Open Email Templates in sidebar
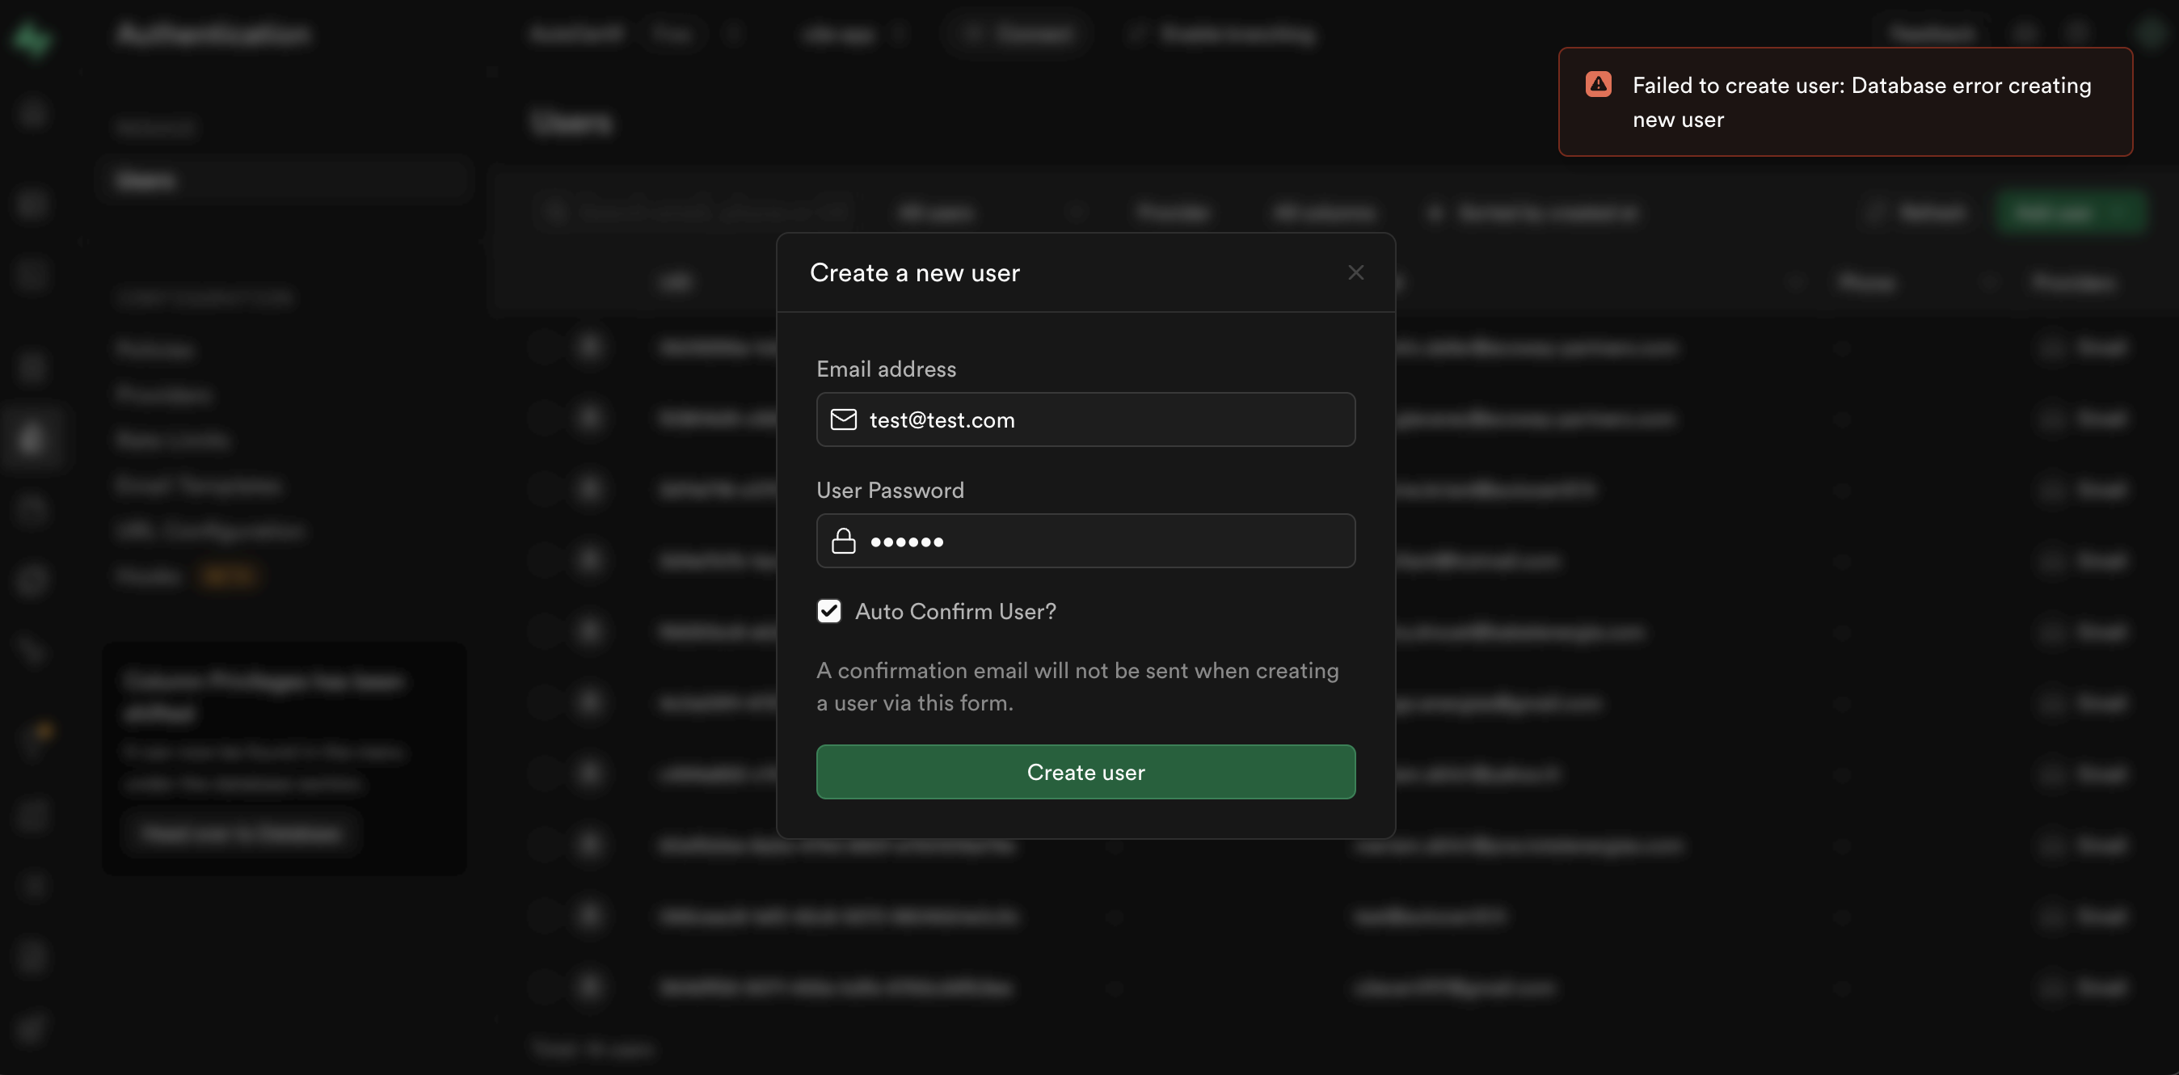This screenshot has width=2179, height=1075. pos(198,486)
